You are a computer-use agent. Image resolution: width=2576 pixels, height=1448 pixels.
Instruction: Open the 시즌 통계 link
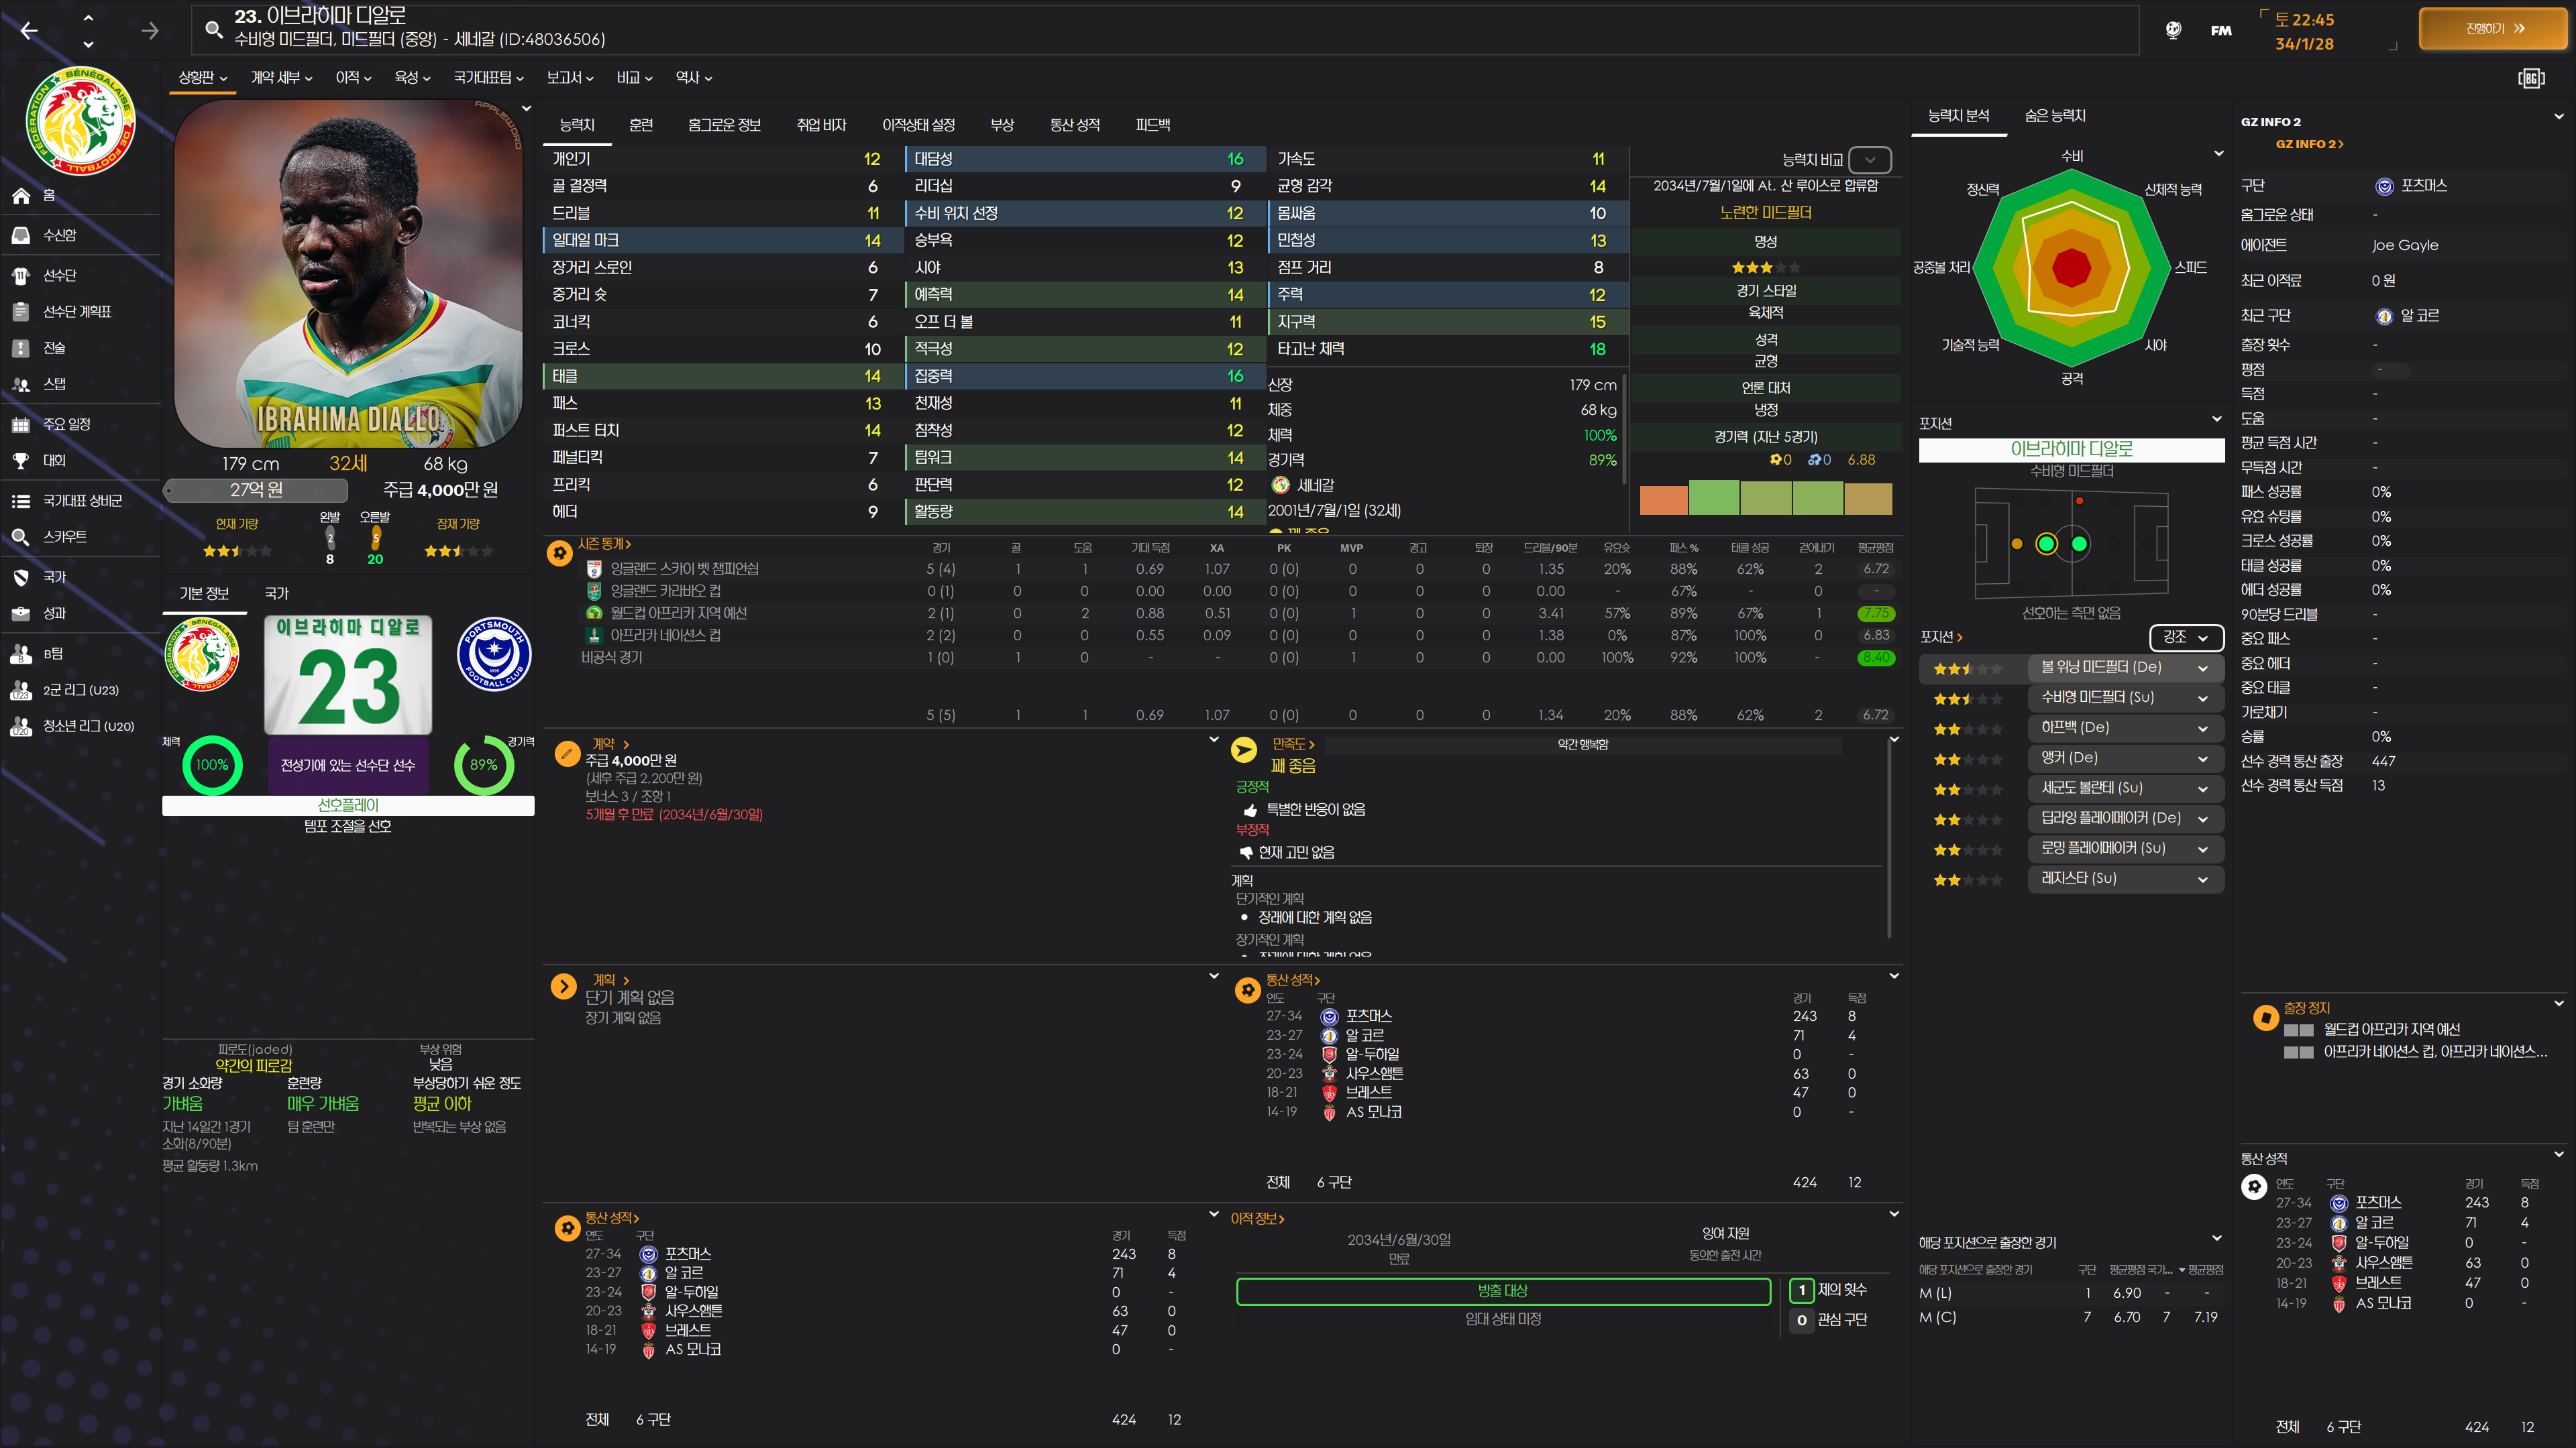pos(604,544)
